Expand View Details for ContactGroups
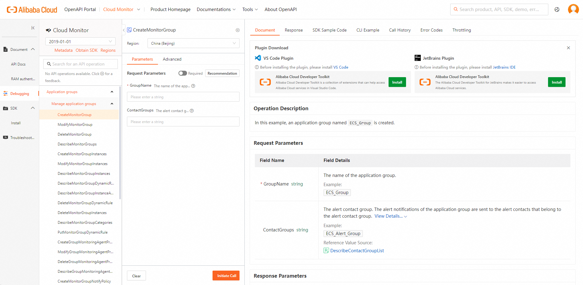This screenshot has width=583, height=285. tap(390, 216)
